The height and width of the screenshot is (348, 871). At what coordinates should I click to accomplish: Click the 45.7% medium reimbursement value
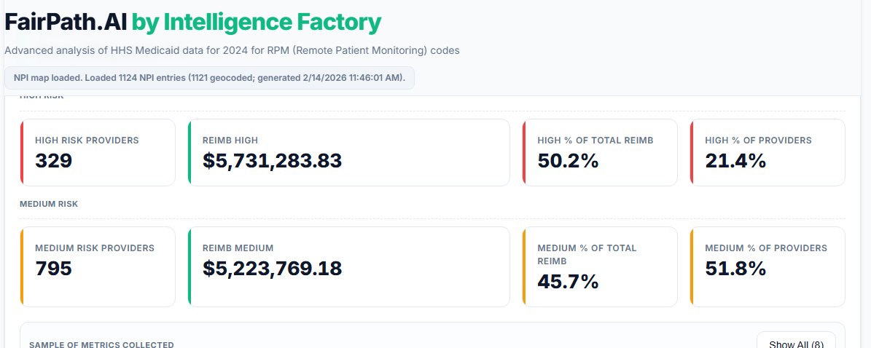568,281
